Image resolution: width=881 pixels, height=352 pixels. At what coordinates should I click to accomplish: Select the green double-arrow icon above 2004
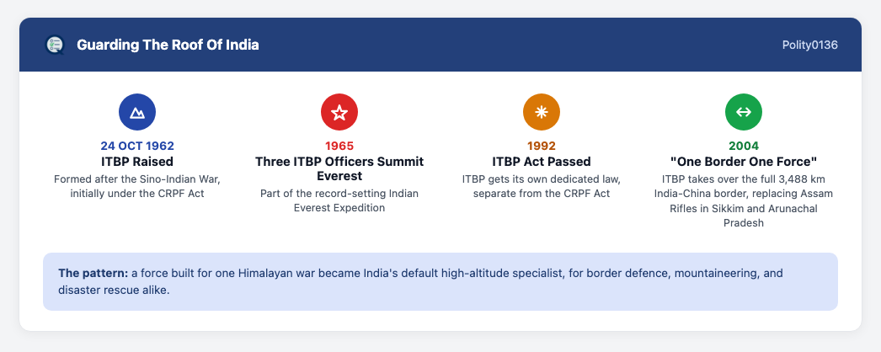tap(744, 112)
